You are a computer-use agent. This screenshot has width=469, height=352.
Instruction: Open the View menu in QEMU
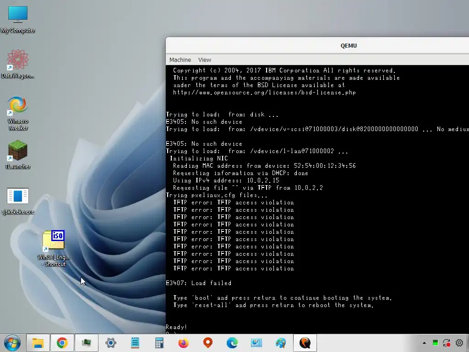[205, 60]
